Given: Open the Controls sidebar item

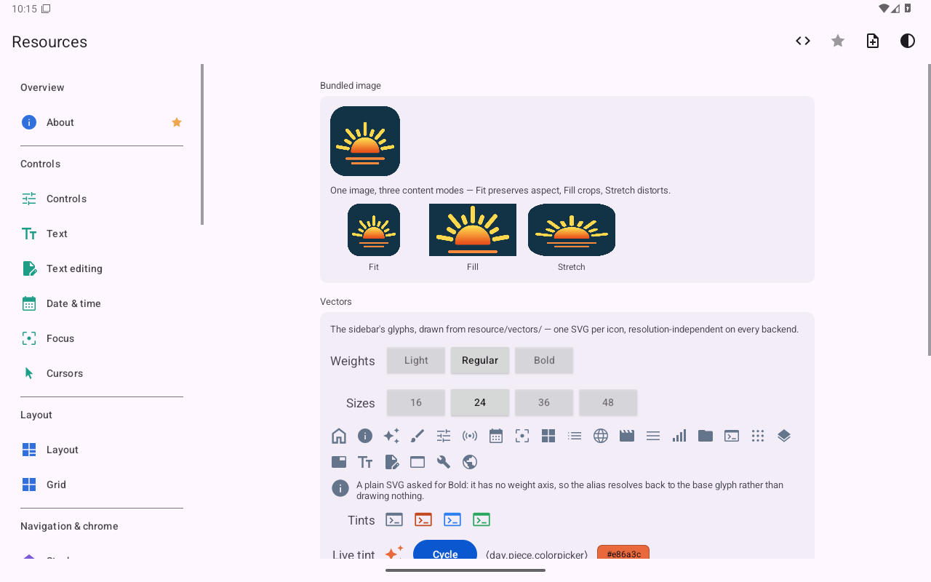Looking at the screenshot, I should 102,199.
